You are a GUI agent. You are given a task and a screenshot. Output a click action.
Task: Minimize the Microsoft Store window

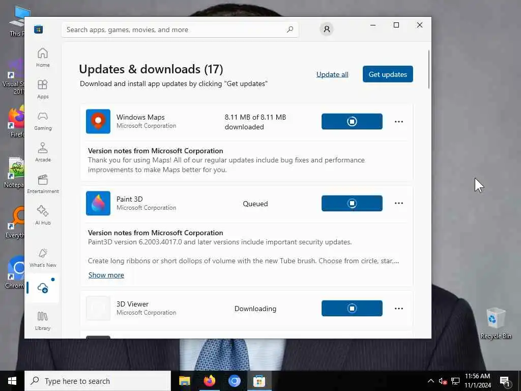pyautogui.click(x=373, y=25)
